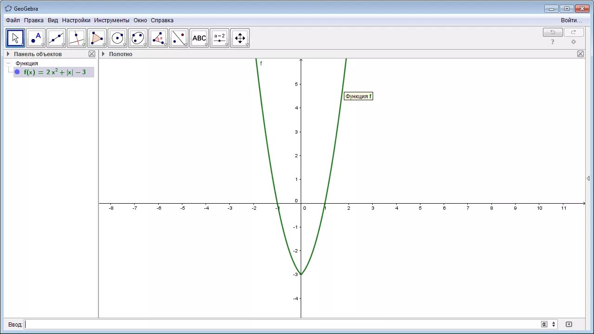
Task: Select the Reflect about Line tool
Action: coord(179,38)
